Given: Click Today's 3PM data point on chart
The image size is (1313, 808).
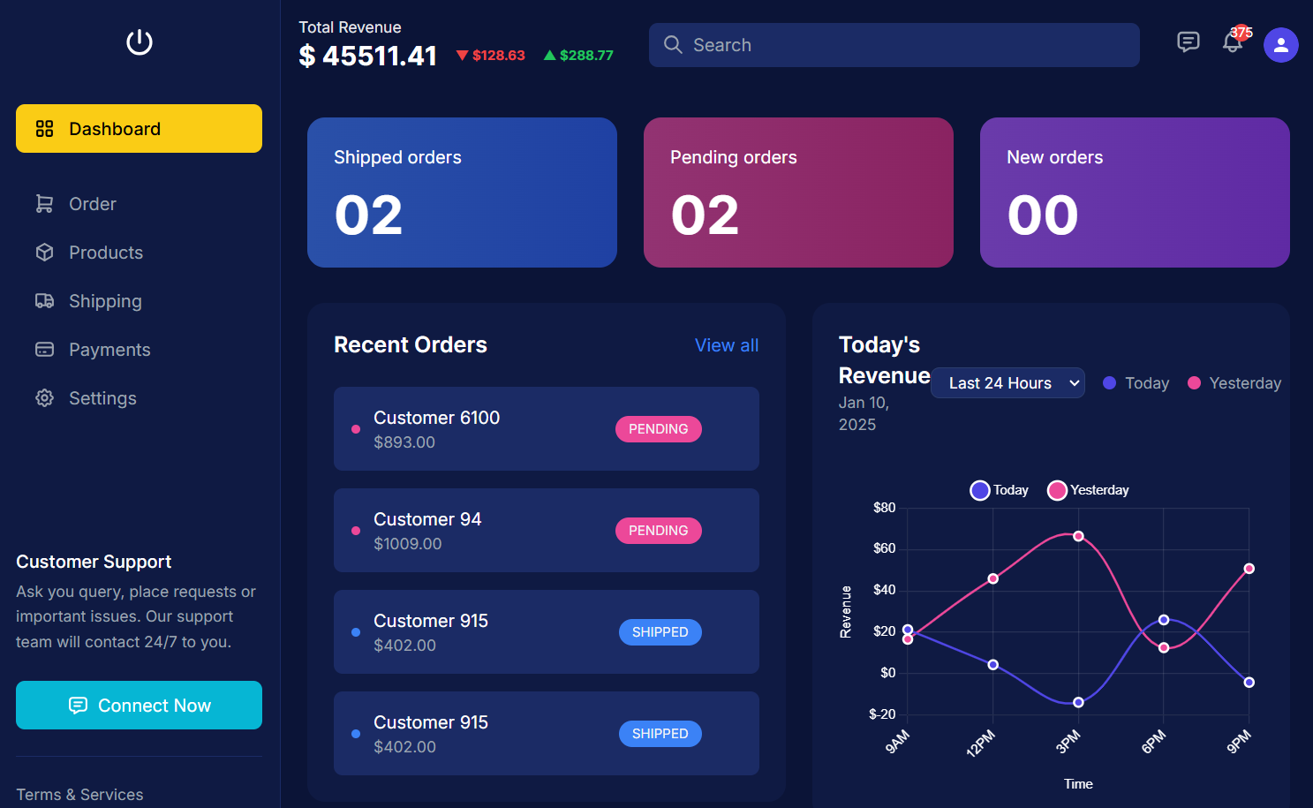Looking at the screenshot, I should tap(1078, 702).
